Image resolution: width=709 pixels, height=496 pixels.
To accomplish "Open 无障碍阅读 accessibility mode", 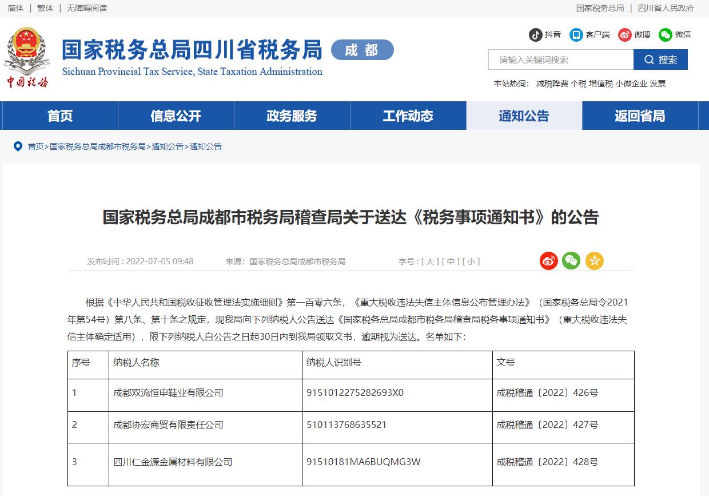I will [x=87, y=8].
